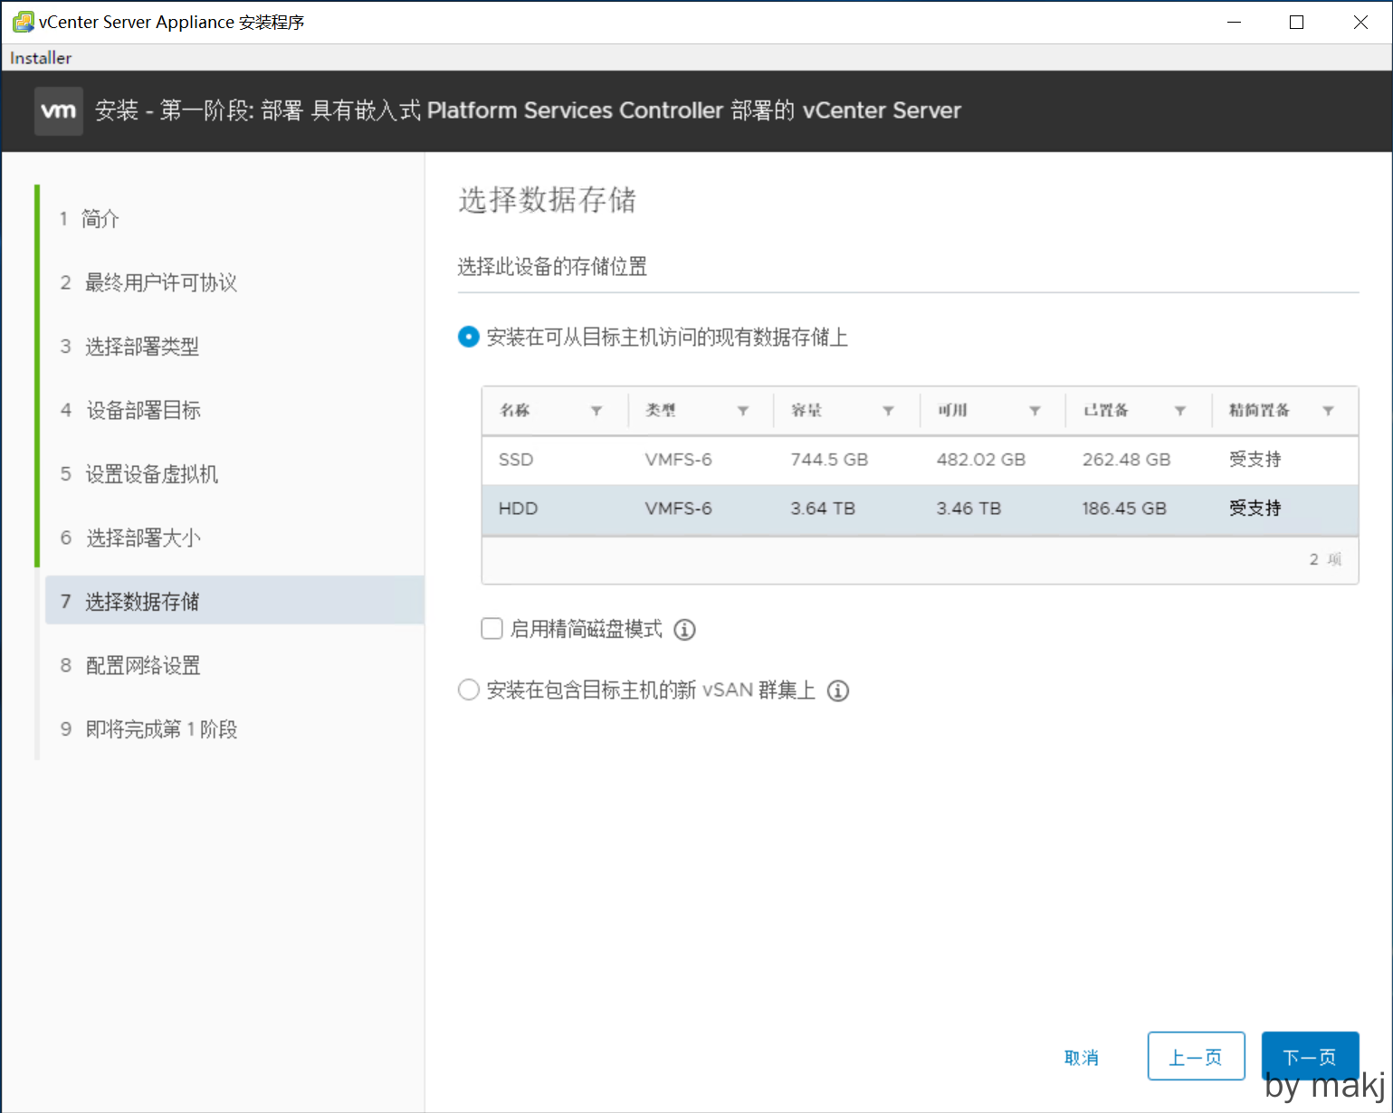The height and width of the screenshot is (1113, 1393).
Task: Click filter icon in 类型 column header
Action: pos(742,411)
